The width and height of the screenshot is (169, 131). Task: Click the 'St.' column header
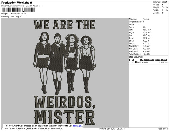pos(141,60)
